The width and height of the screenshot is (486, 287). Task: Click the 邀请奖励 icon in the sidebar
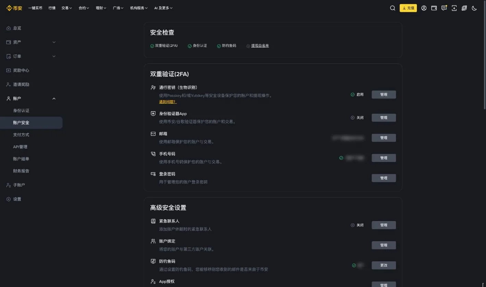(x=9, y=84)
